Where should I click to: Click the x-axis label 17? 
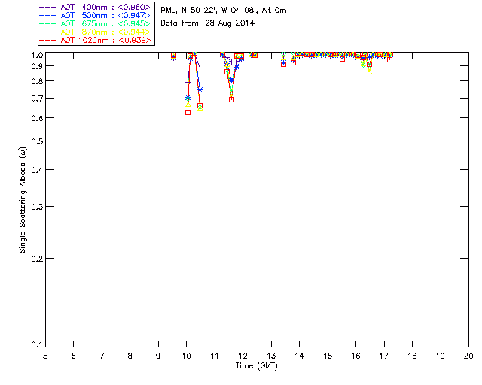pyautogui.click(x=384, y=356)
